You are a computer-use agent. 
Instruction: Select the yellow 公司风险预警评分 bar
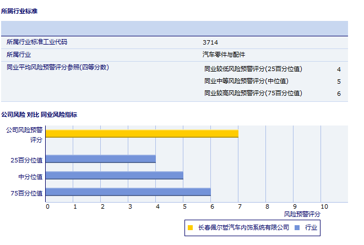(x=142, y=133)
